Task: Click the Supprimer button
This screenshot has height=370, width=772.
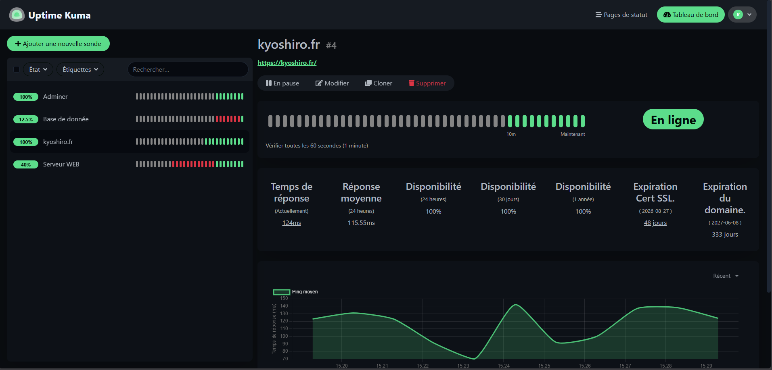Action: (427, 83)
